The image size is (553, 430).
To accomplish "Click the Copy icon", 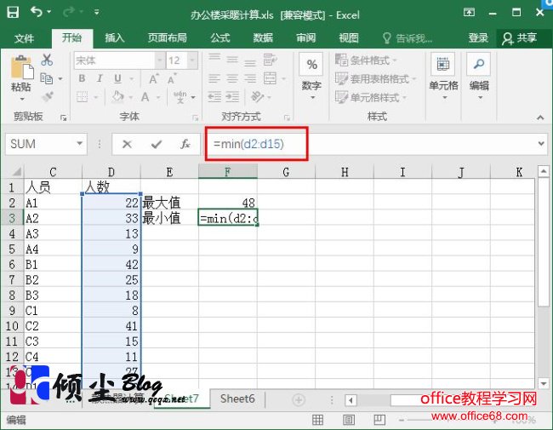I will point(47,78).
